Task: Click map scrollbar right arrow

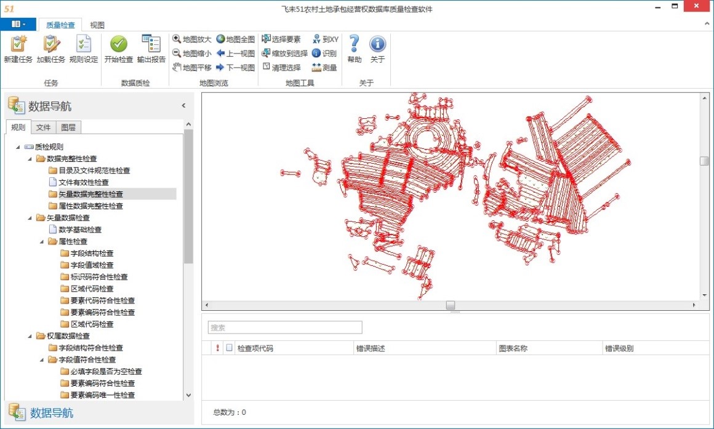Action: (694, 305)
